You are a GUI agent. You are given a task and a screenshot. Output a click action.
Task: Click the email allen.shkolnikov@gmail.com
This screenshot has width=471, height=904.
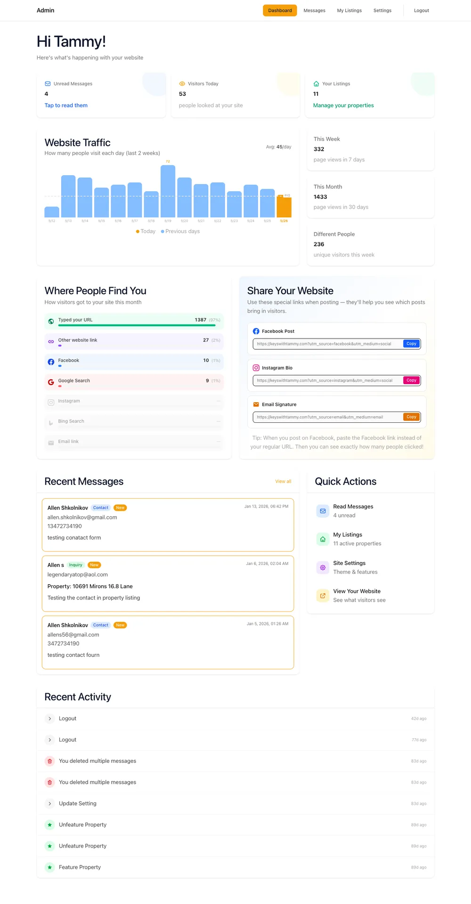pos(82,517)
